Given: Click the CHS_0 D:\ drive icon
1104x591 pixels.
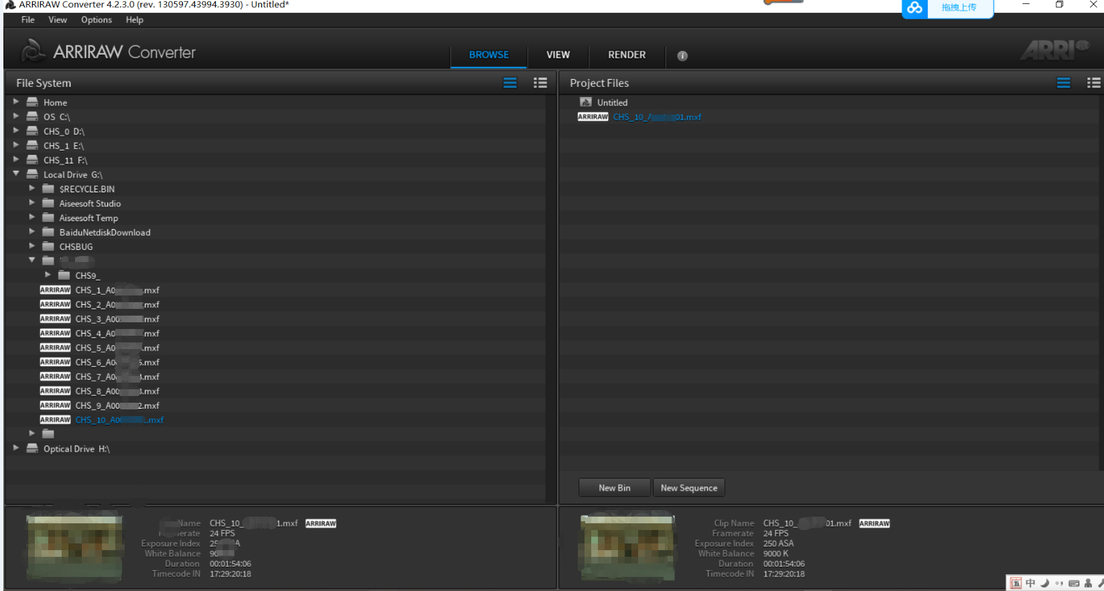Looking at the screenshot, I should point(32,131).
